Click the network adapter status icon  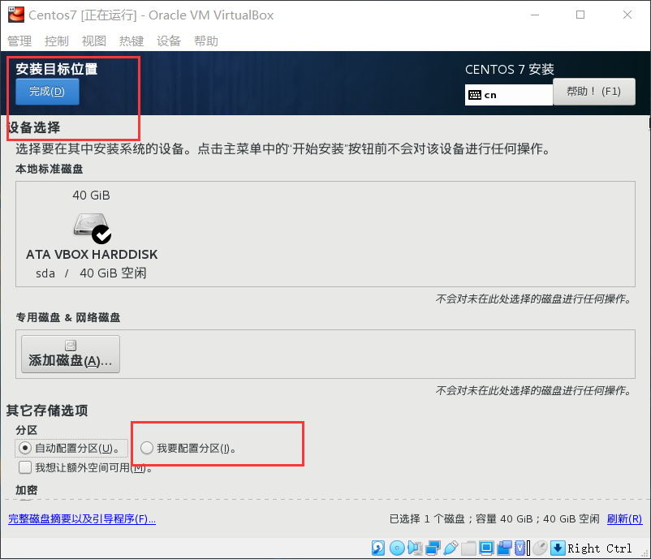433,548
